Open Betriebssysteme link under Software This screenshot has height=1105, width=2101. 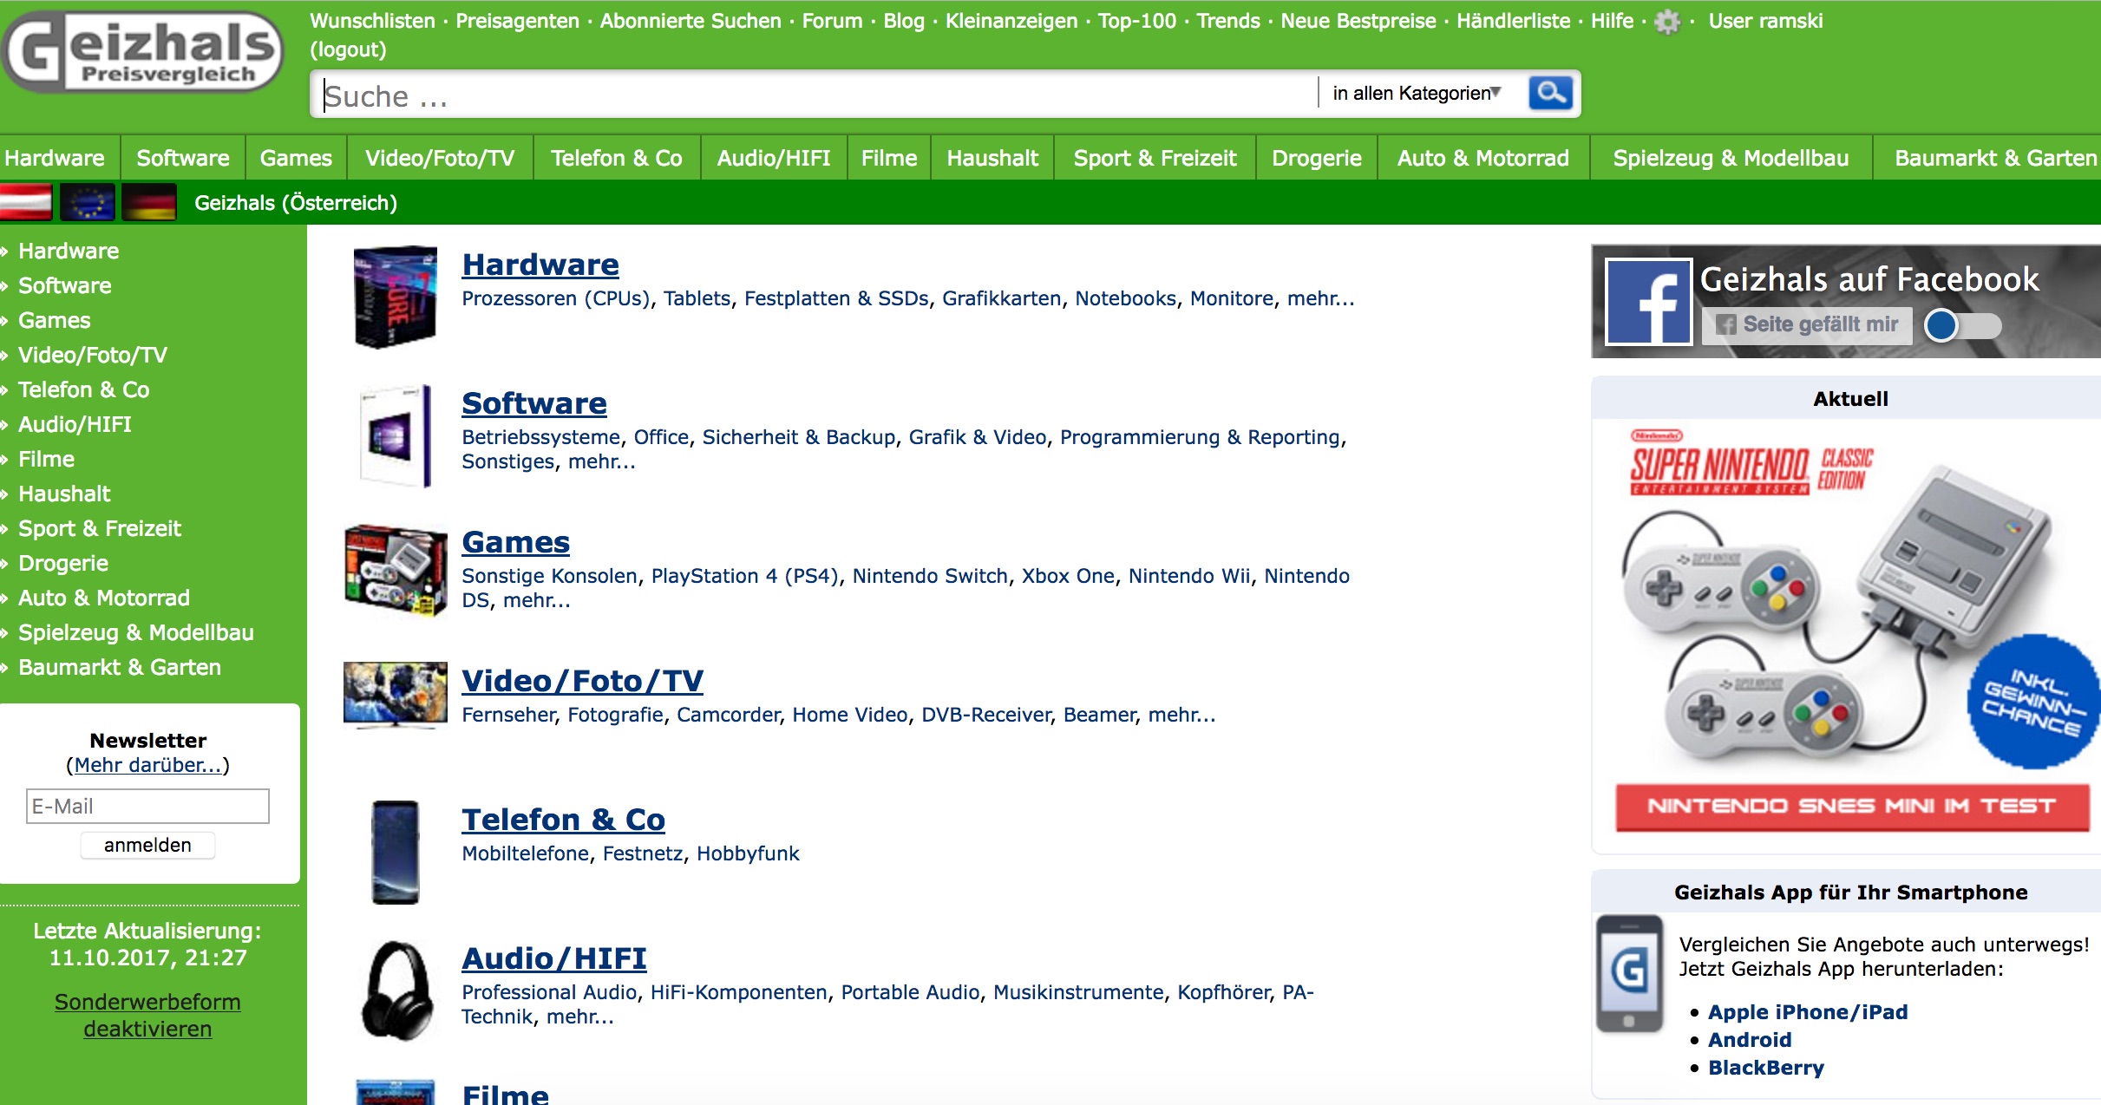[x=541, y=437]
